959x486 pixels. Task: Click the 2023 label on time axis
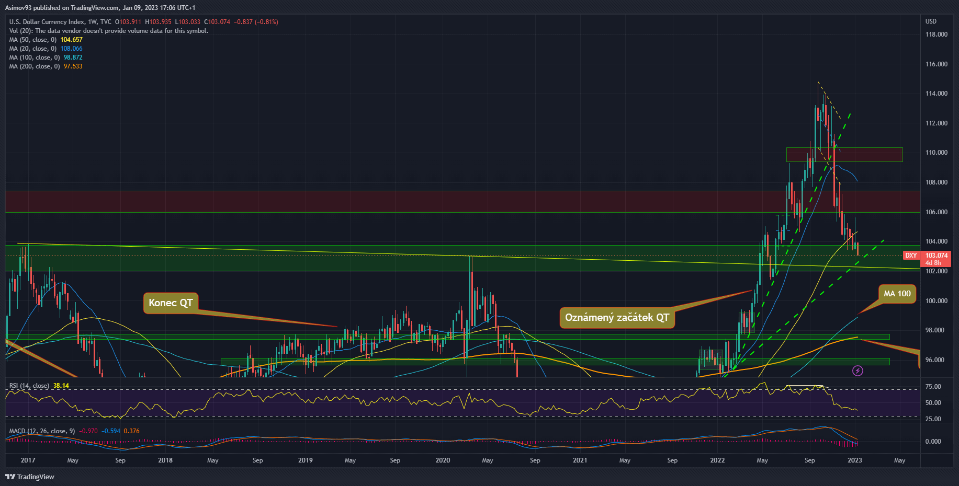pyautogui.click(x=854, y=460)
